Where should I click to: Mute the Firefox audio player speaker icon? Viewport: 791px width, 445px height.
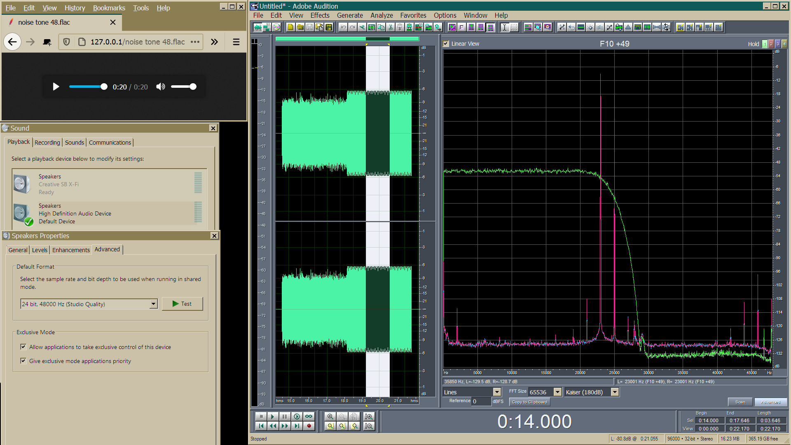tap(161, 87)
